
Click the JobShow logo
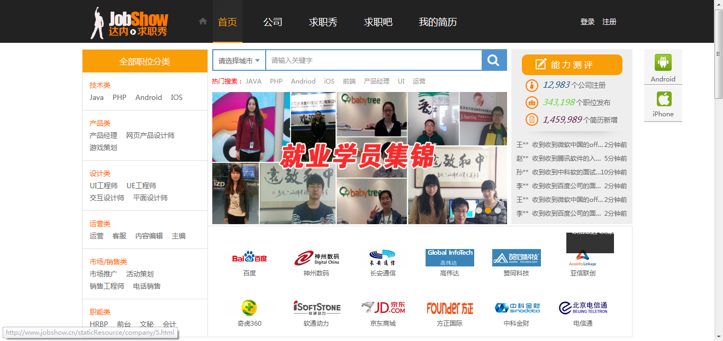[x=129, y=23]
